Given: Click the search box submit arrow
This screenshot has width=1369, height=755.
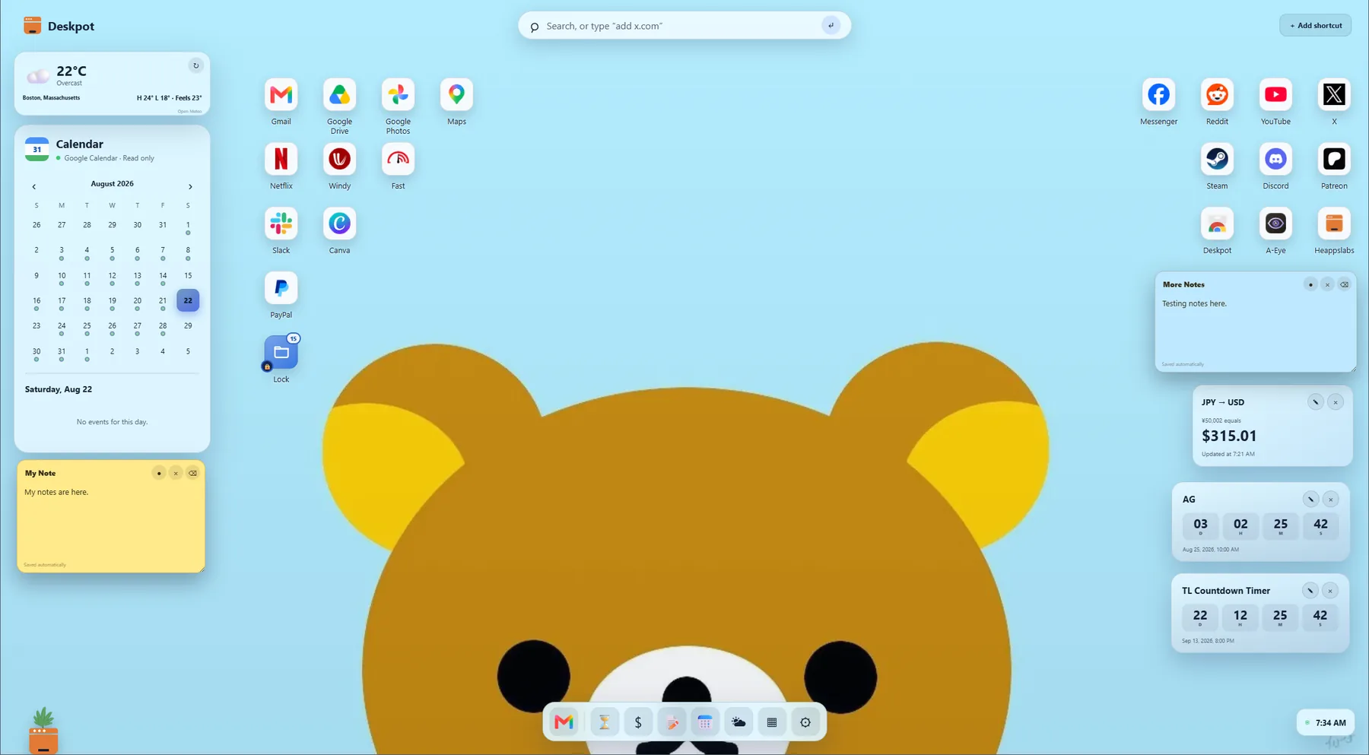Looking at the screenshot, I should click(x=831, y=26).
